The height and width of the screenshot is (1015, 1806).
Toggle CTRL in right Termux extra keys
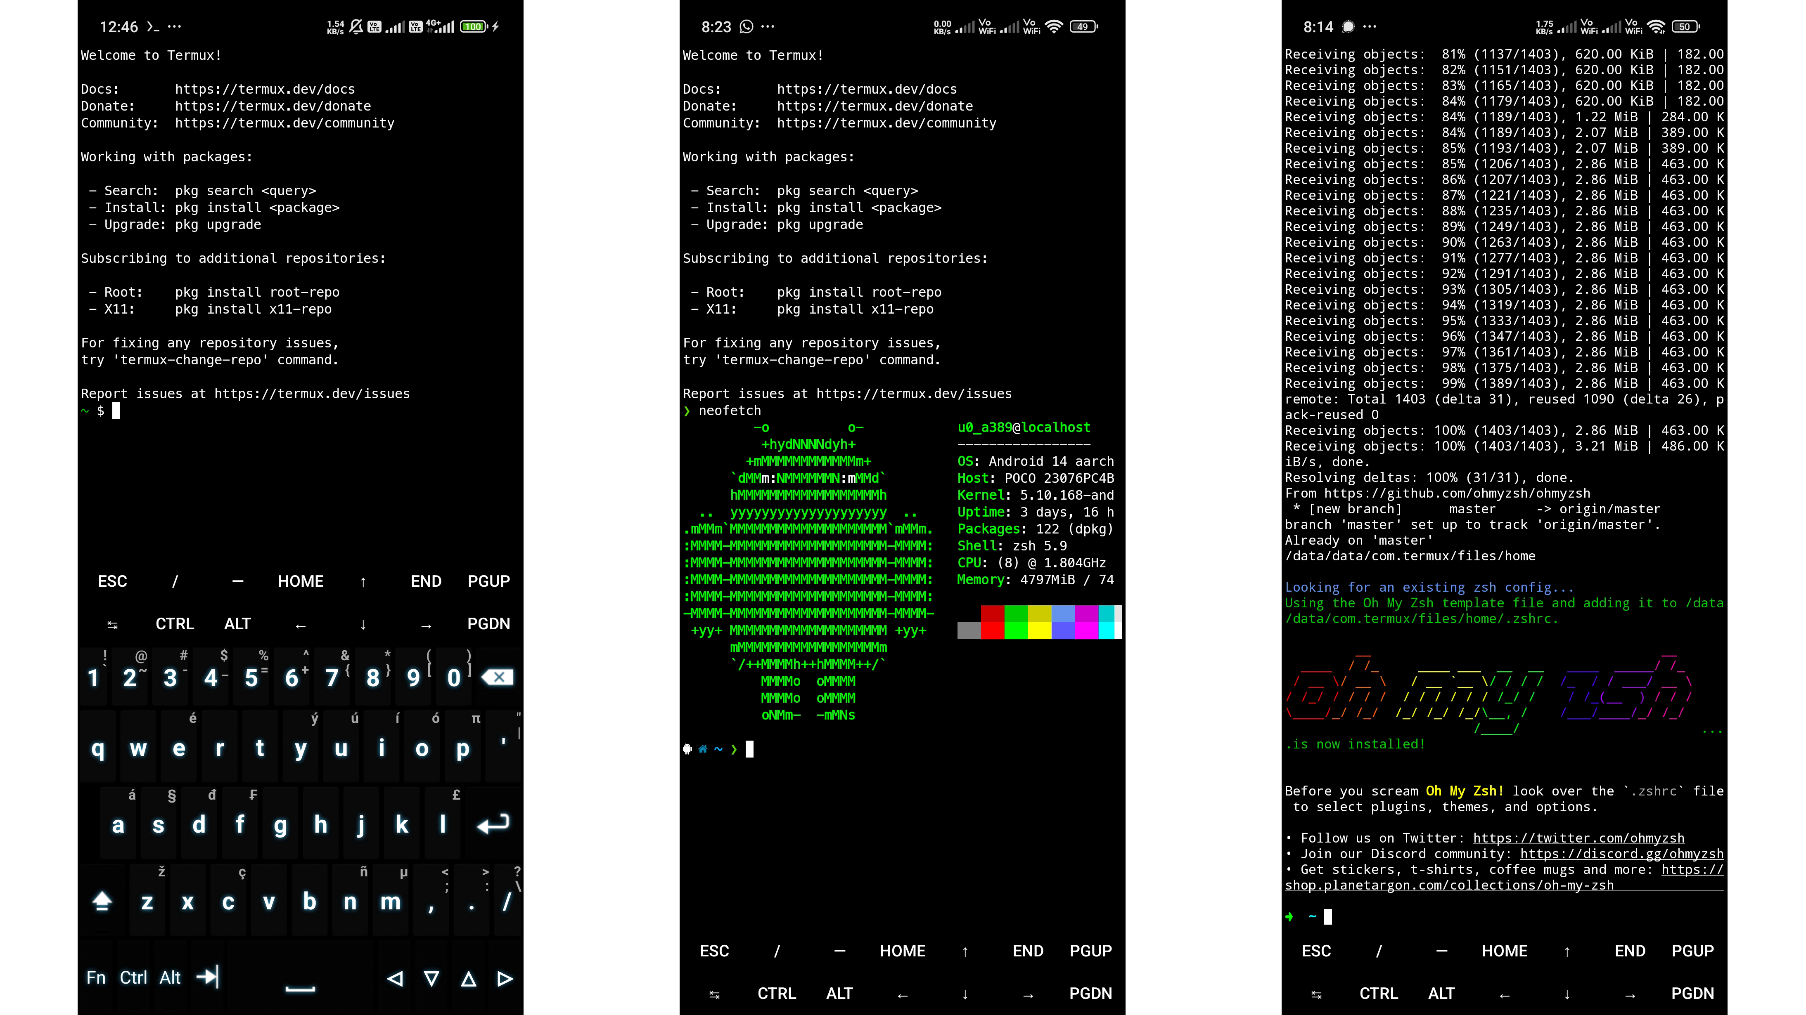coord(1379,994)
